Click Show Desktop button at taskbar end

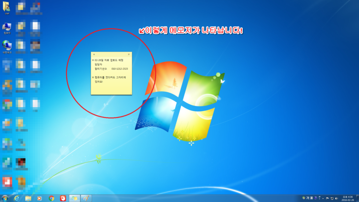(x=358, y=198)
